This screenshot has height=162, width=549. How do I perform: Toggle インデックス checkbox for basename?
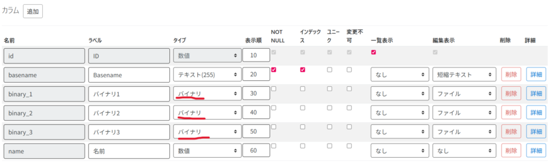coord(302,70)
